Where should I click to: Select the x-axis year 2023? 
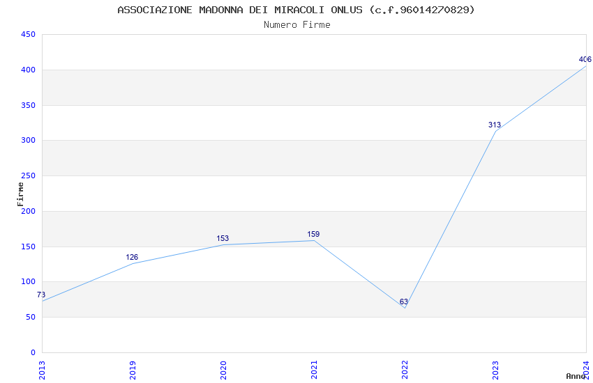coord(496,370)
